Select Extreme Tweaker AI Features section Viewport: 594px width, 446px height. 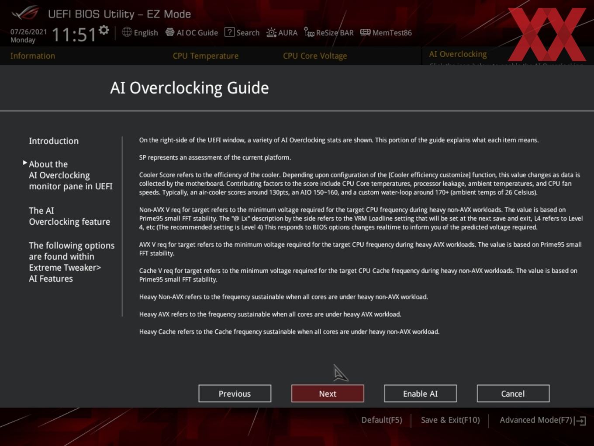coord(72,262)
